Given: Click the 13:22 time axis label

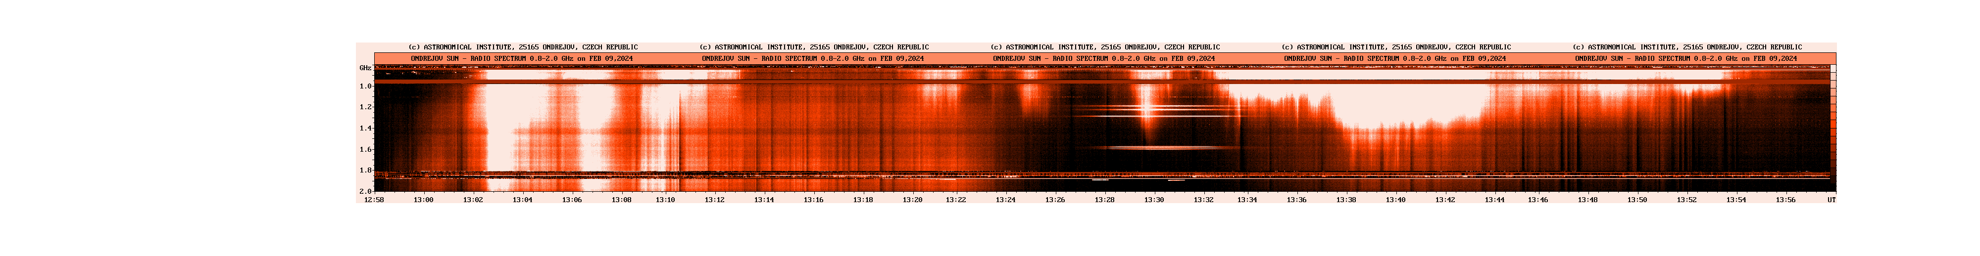Looking at the screenshot, I should pyautogui.click(x=955, y=200).
